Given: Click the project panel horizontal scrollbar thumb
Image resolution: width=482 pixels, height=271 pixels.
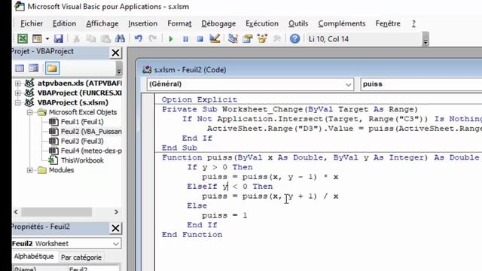Looking at the screenshot, I should pyautogui.click(x=56, y=212).
